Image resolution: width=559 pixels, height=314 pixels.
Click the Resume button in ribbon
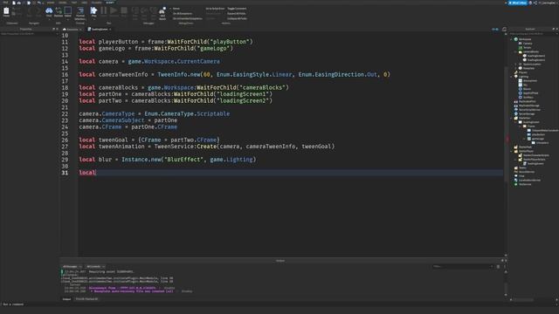(114, 10)
